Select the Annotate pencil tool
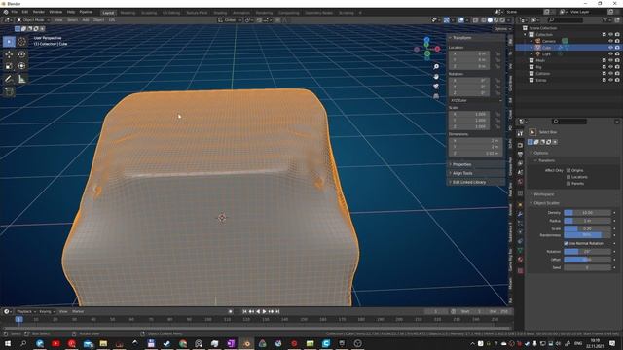The height and width of the screenshot is (350, 623). coord(9,79)
